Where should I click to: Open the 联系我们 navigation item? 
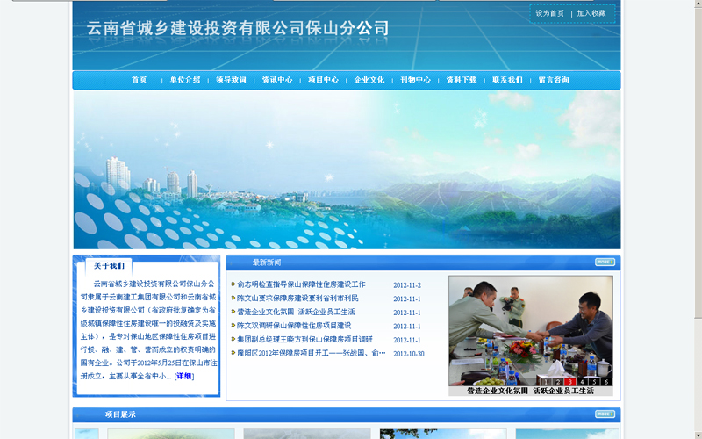coord(507,80)
